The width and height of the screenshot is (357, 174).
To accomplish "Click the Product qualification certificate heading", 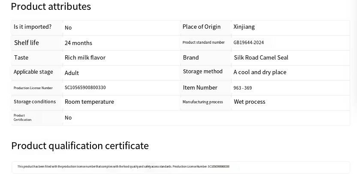I will [x=80, y=146].
